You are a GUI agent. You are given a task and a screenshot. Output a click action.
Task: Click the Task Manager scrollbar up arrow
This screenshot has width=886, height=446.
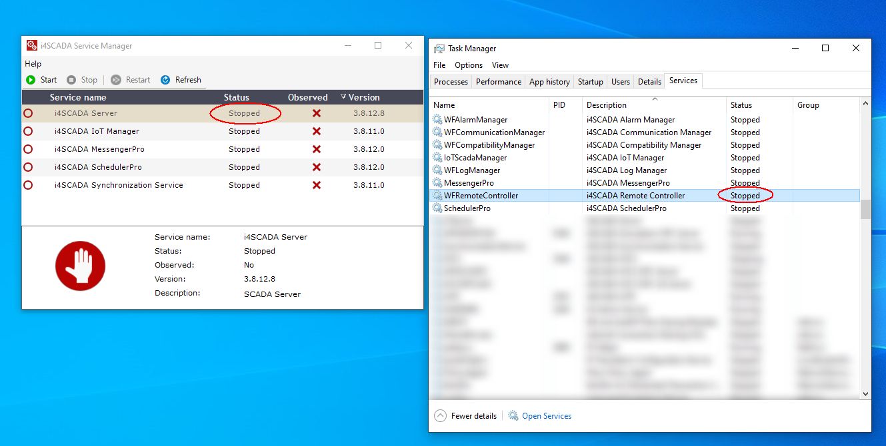coord(865,104)
